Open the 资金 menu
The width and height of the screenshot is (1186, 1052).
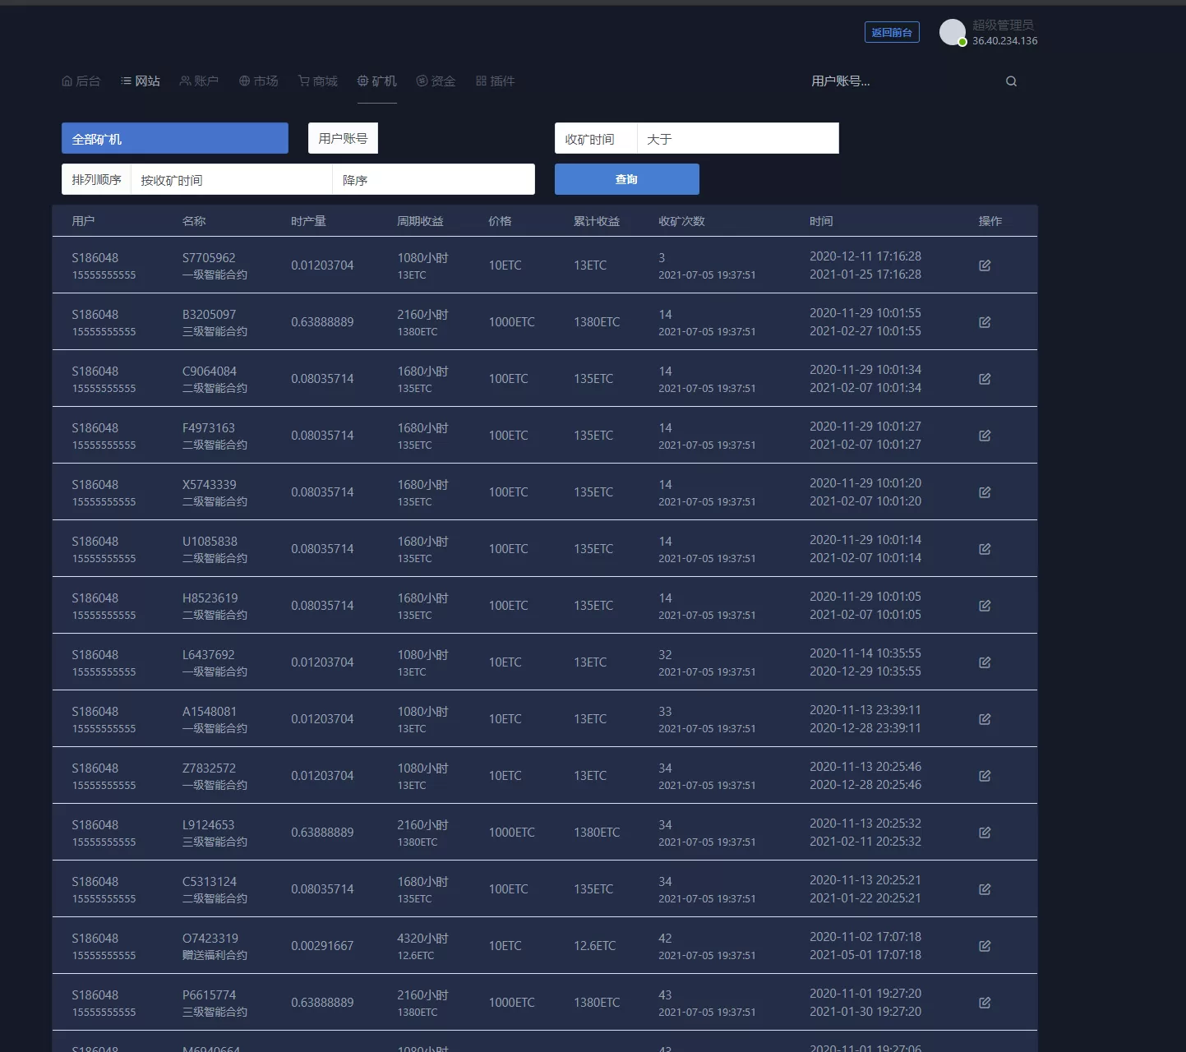436,81
